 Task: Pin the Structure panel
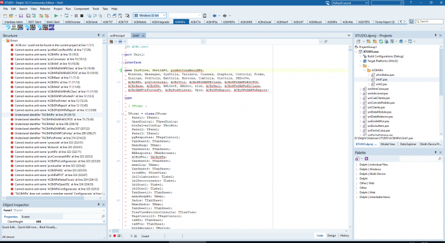pyautogui.click(x=98, y=35)
